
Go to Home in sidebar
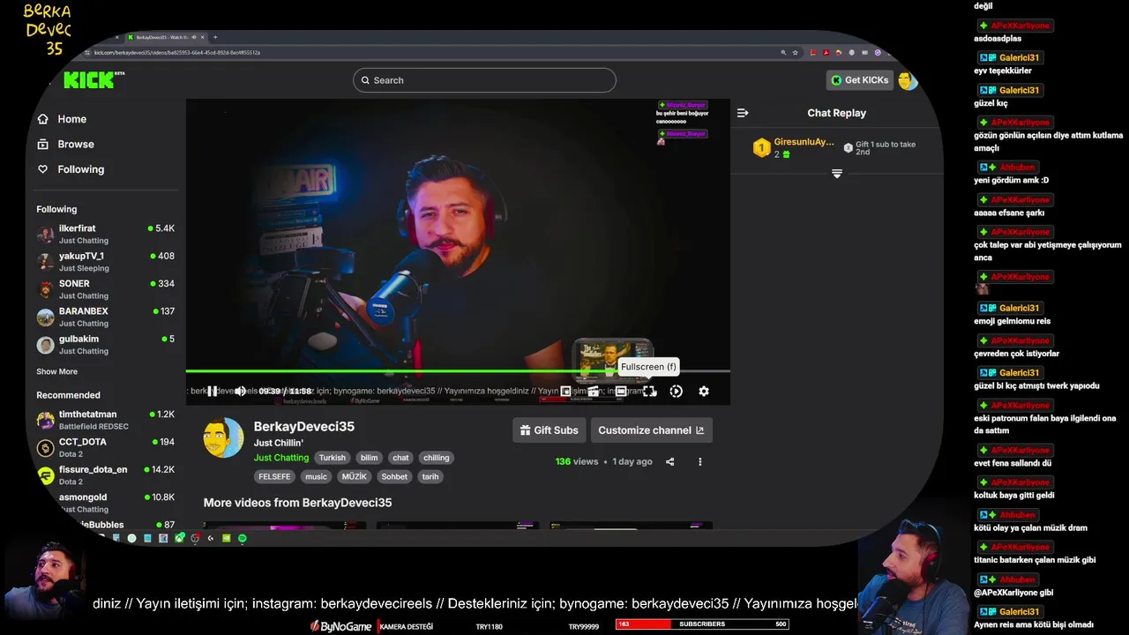72,119
